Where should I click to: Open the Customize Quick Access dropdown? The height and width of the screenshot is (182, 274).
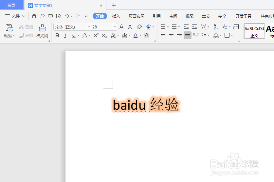pos(86,16)
